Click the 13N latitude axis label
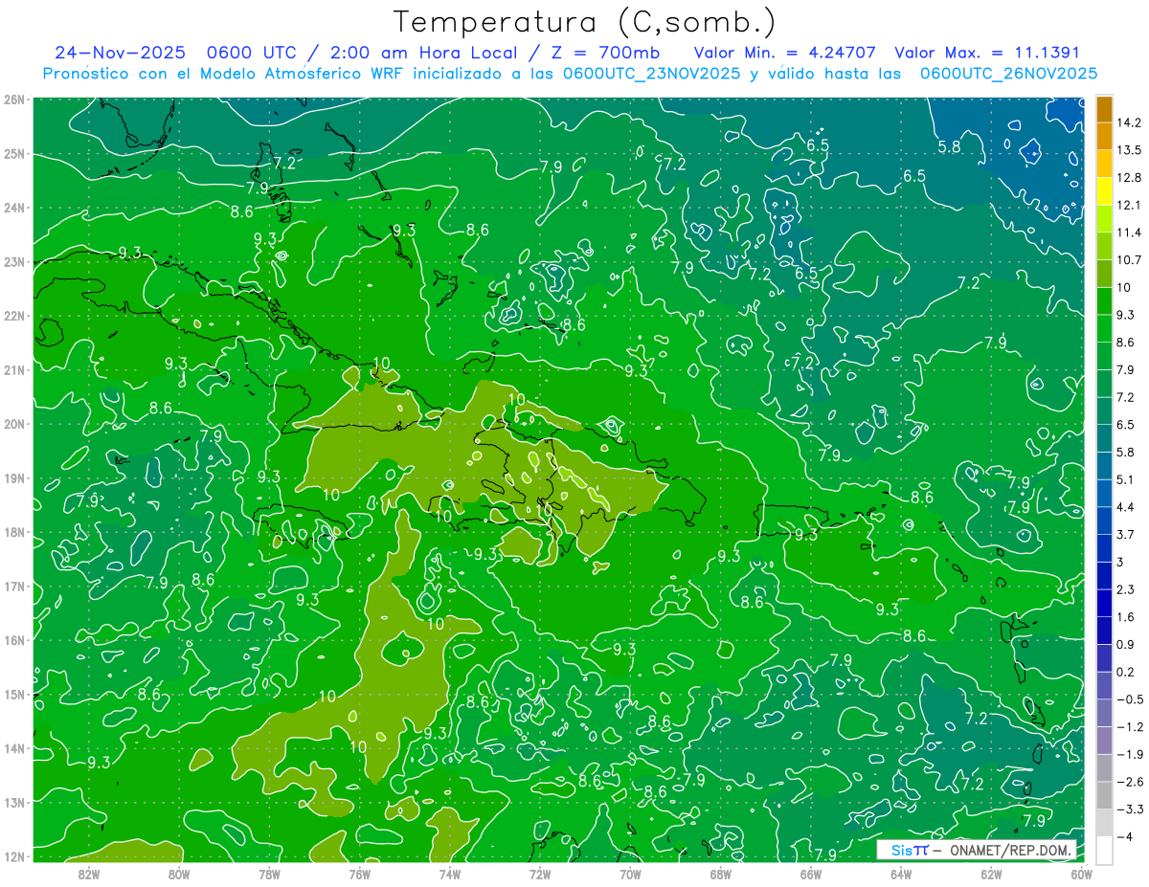 pos(14,802)
